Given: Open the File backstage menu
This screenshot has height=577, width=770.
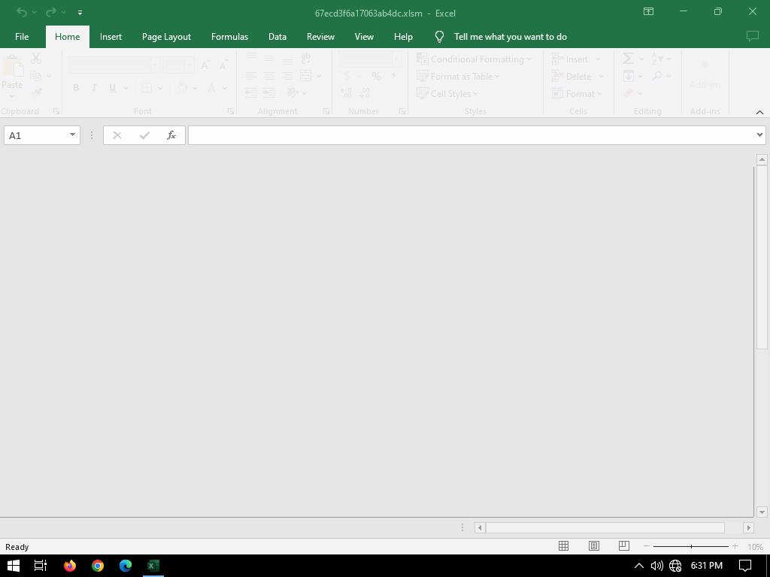Looking at the screenshot, I should click(22, 36).
